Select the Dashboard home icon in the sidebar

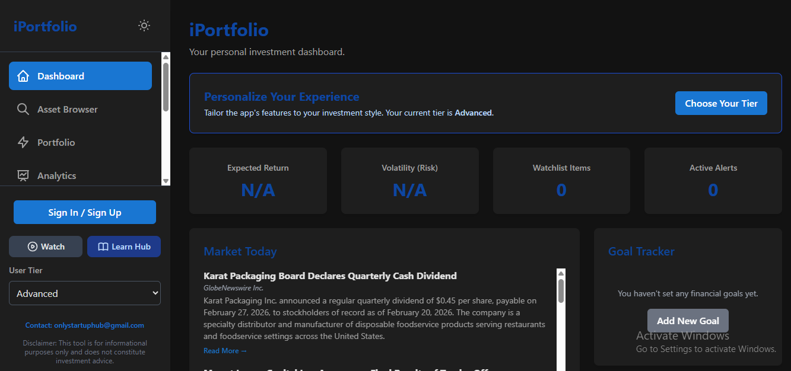23,76
